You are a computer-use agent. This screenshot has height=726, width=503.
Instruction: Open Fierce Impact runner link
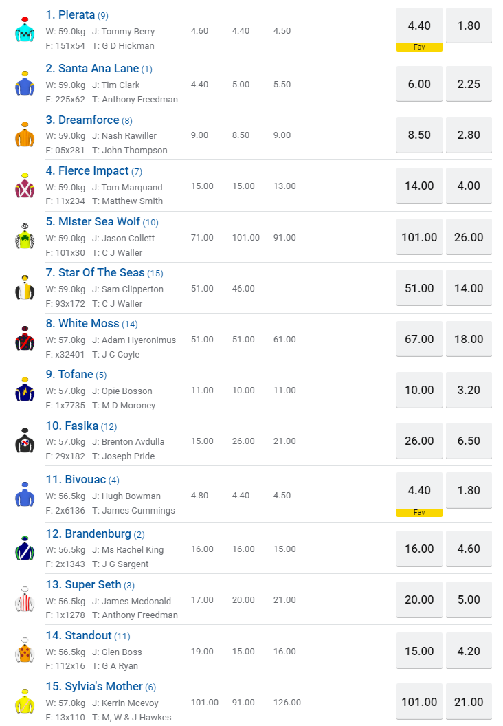pyautogui.click(x=93, y=170)
